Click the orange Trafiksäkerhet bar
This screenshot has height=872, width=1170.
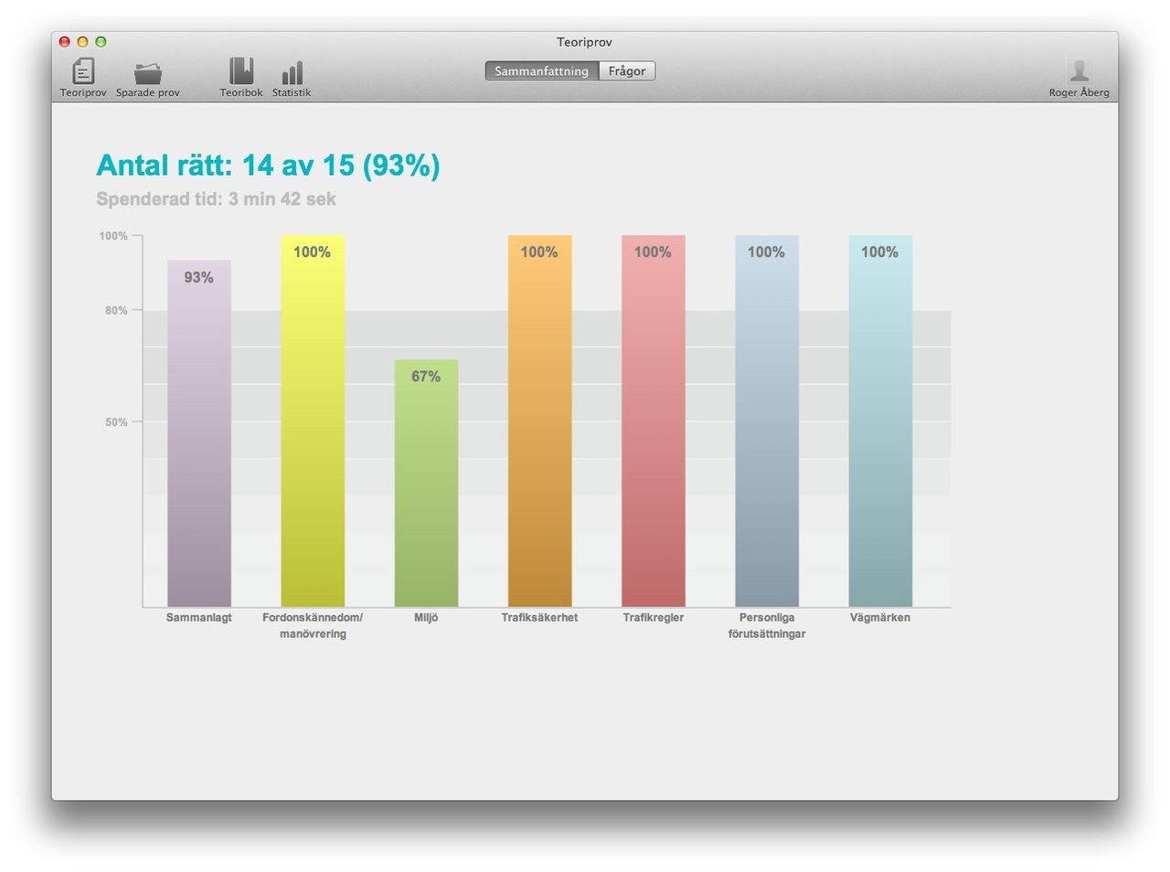point(539,420)
